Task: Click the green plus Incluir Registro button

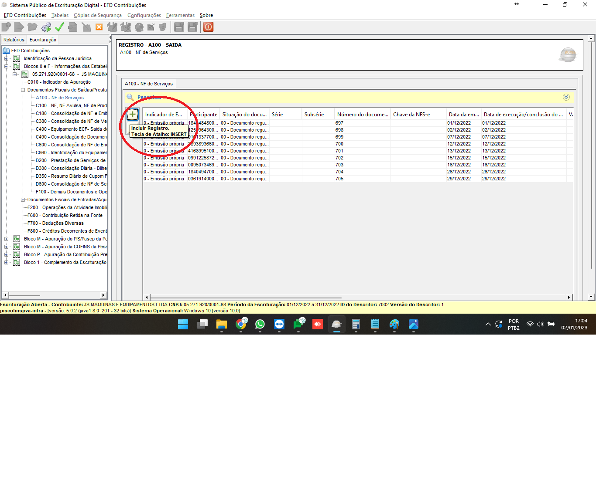Action: [x=133, y=115]
